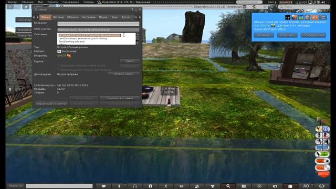Open the Аватар menu
The height and width of the screenshot is (189, 336).
pos(12,2)
